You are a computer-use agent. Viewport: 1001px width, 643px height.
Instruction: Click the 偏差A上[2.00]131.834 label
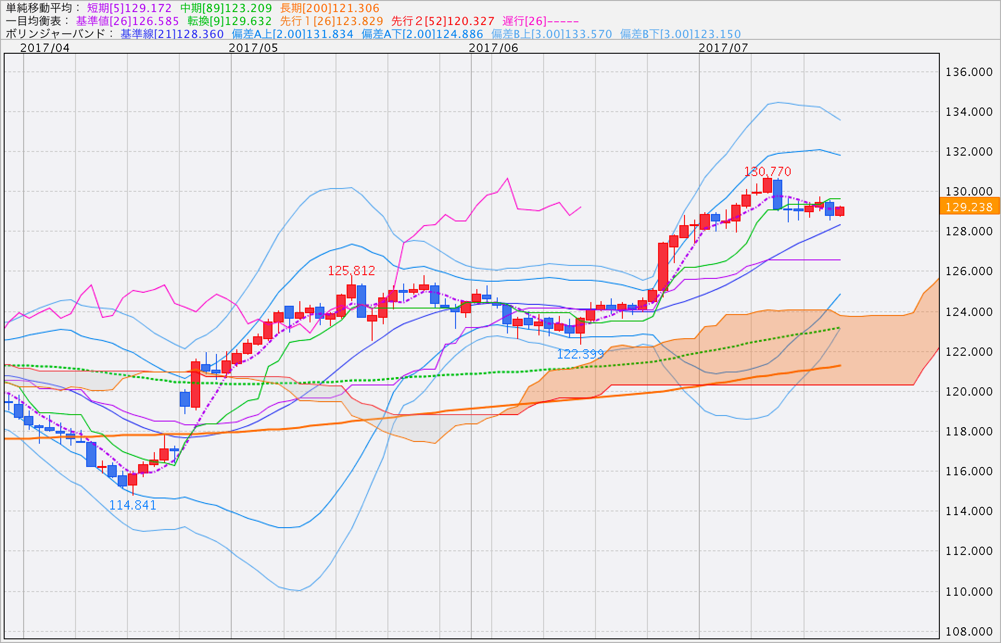click(292, 34)
